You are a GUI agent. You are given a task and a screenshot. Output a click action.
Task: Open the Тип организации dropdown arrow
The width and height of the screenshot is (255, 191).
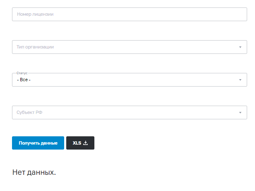pyautogui.click(x=240, y=47)
